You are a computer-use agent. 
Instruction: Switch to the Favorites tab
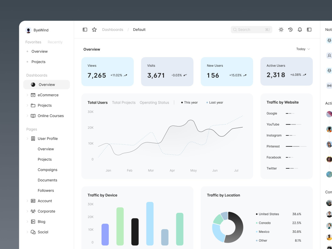[x=33, y=42]
